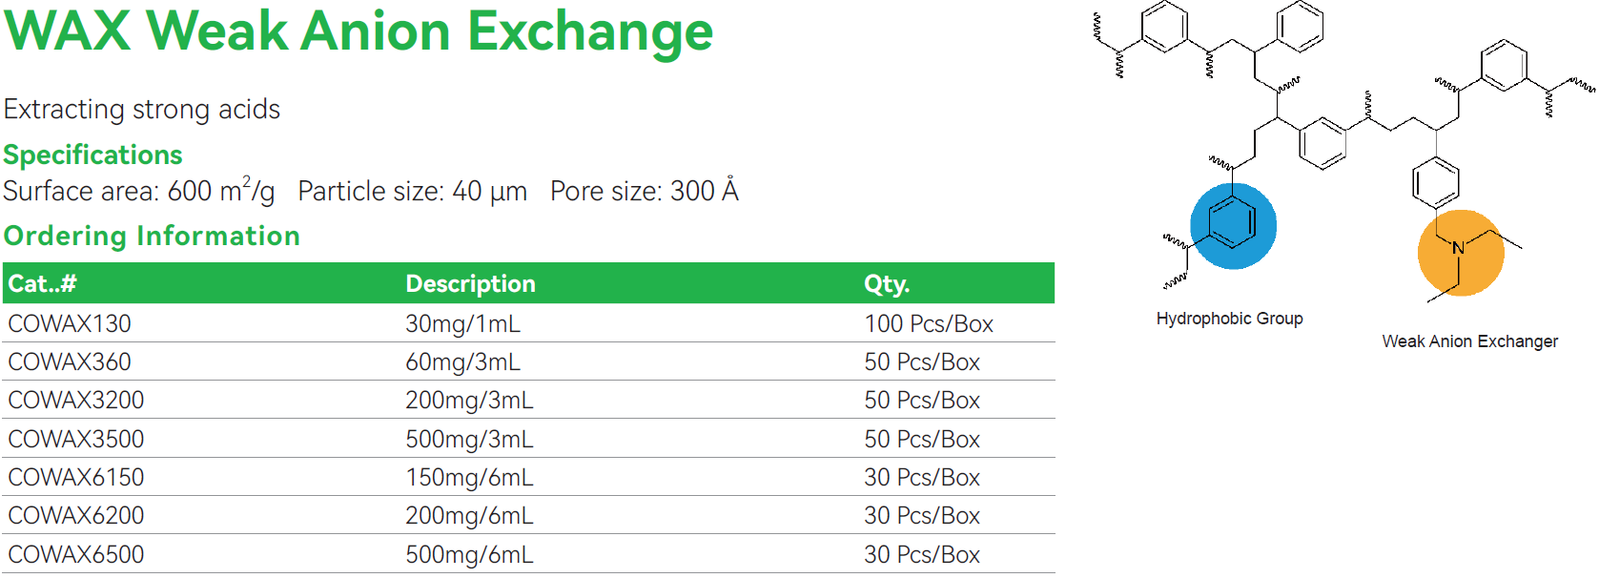Image resolution: width=1599 pixels, height=578 pixels.
Task: Click the Cat..# column header
Action: (42, 283)
